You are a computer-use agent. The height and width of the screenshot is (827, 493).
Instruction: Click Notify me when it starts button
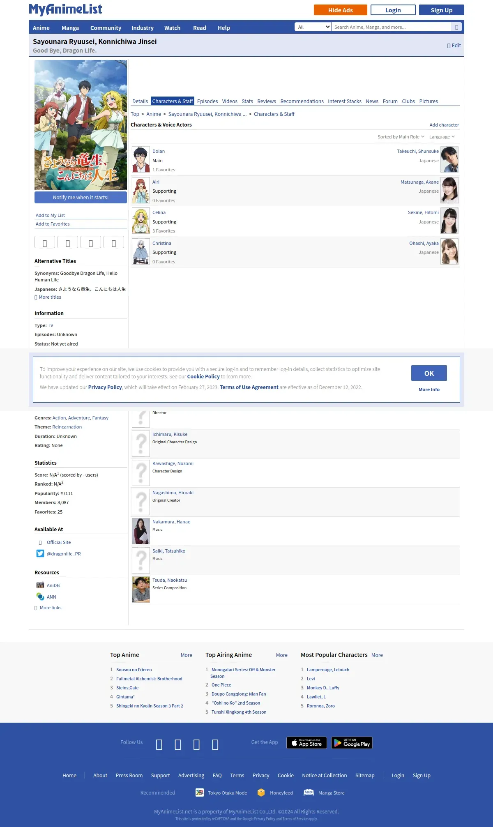81,198
